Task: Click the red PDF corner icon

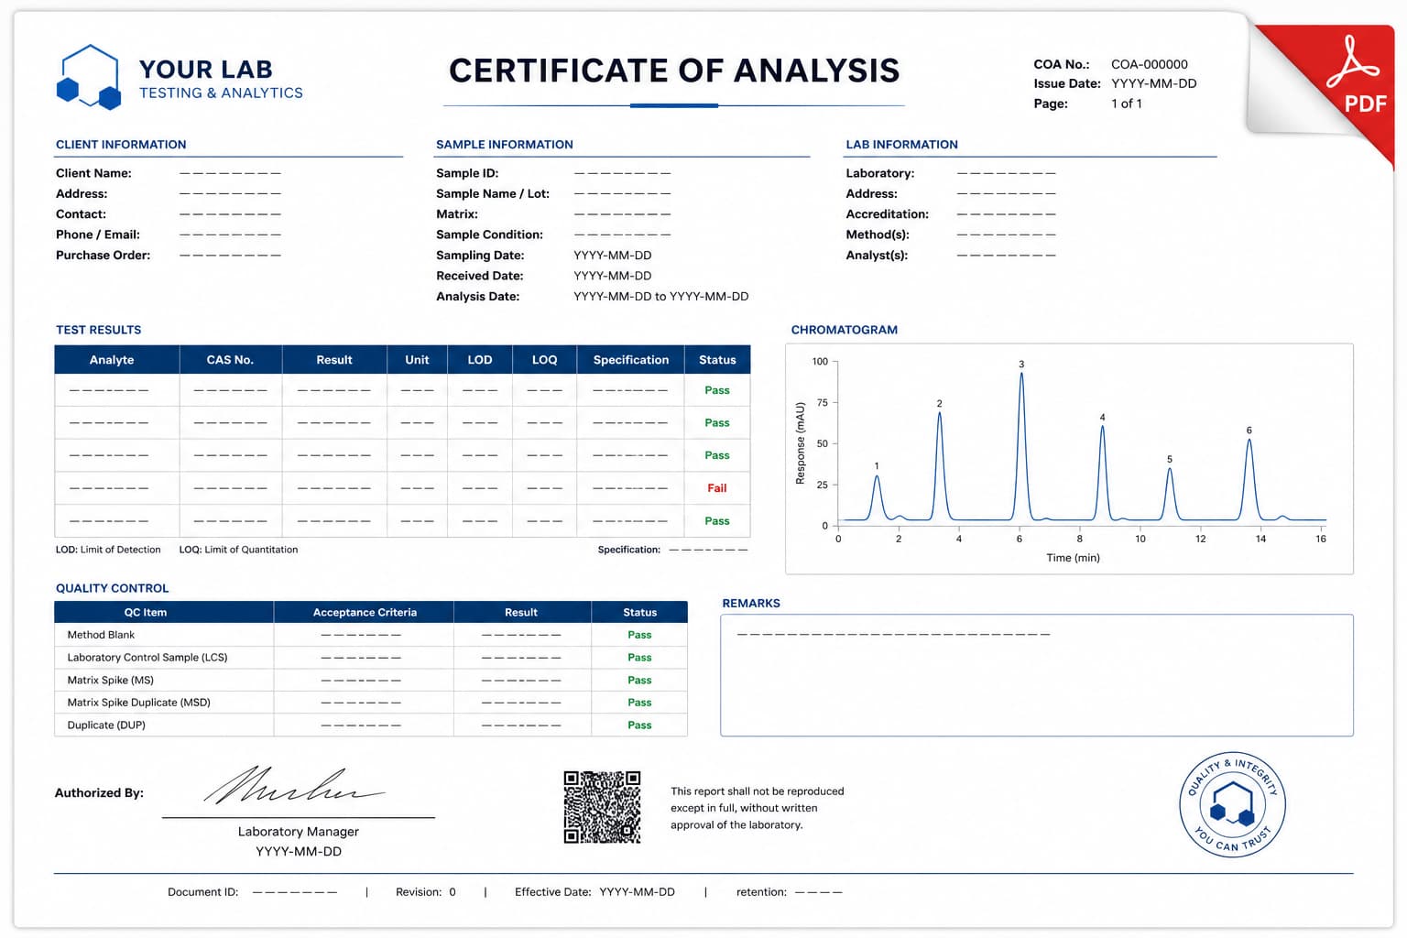Action: coord(1338,85)
